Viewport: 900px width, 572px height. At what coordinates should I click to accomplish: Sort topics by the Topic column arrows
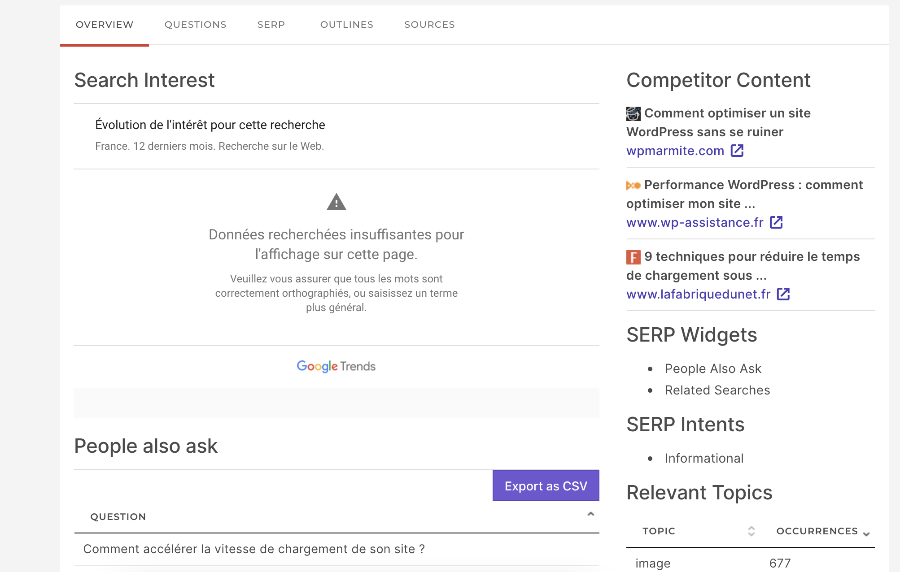(751, 531)
